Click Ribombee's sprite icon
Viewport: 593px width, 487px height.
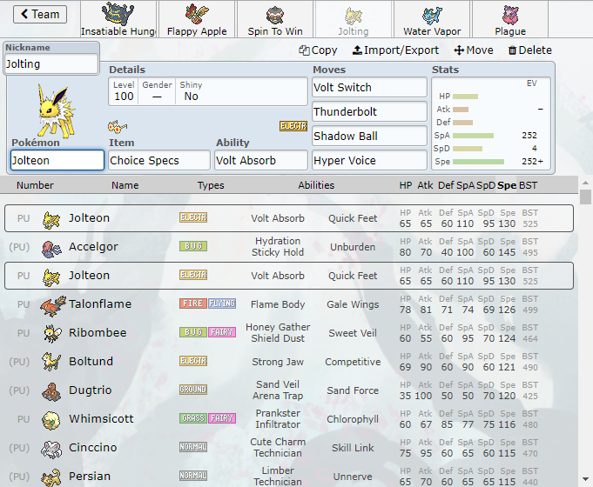coord(52,334)
